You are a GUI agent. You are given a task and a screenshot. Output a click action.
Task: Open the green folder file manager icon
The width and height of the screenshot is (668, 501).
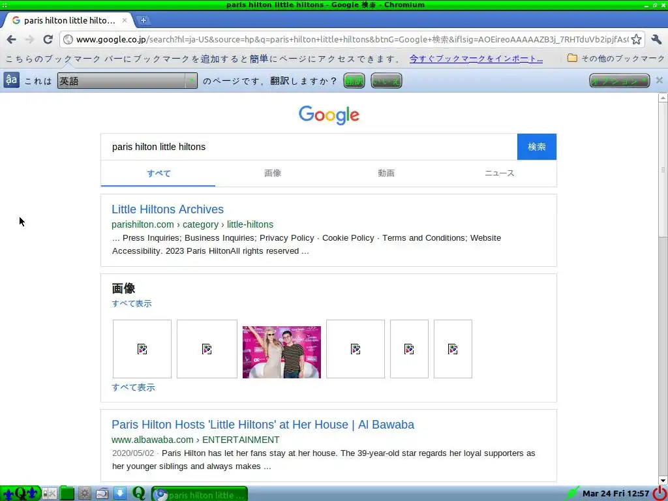coord(67,493)
